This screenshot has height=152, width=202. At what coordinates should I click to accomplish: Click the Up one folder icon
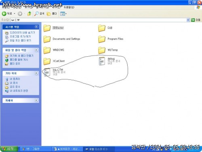(x=29, y=13)
